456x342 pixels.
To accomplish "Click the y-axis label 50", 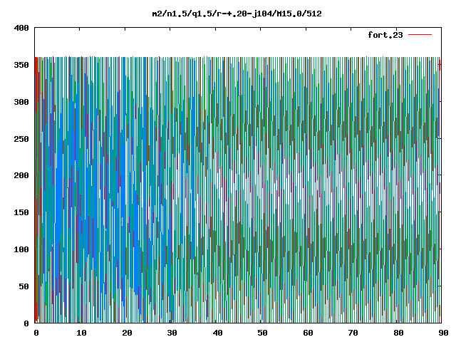I will point(24,286).
